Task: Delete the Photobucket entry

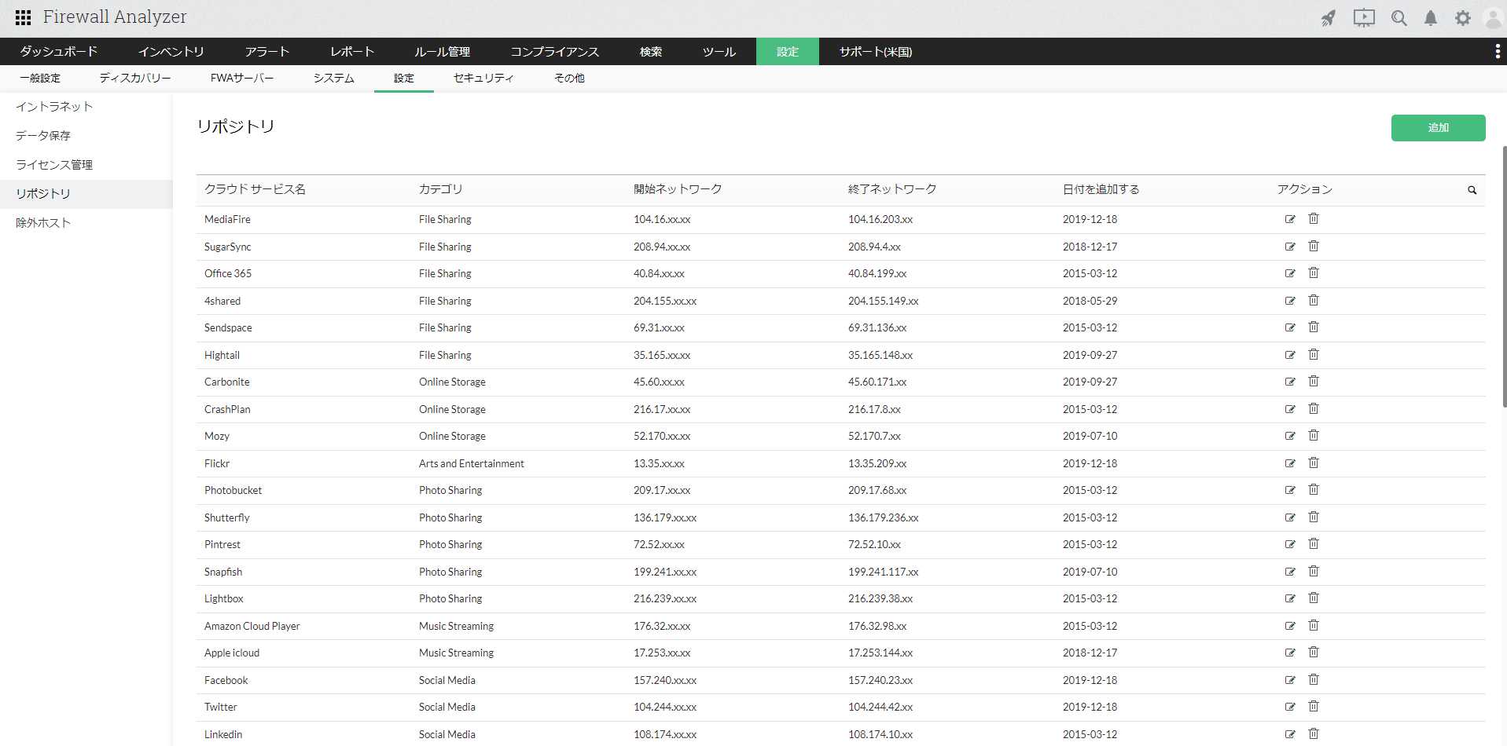Action: click(1314, 490)
